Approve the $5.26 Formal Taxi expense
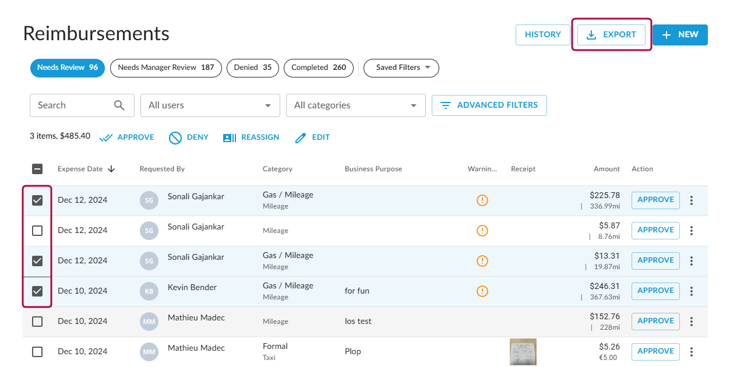Viewport: 730px width, 367px height. 655,351
